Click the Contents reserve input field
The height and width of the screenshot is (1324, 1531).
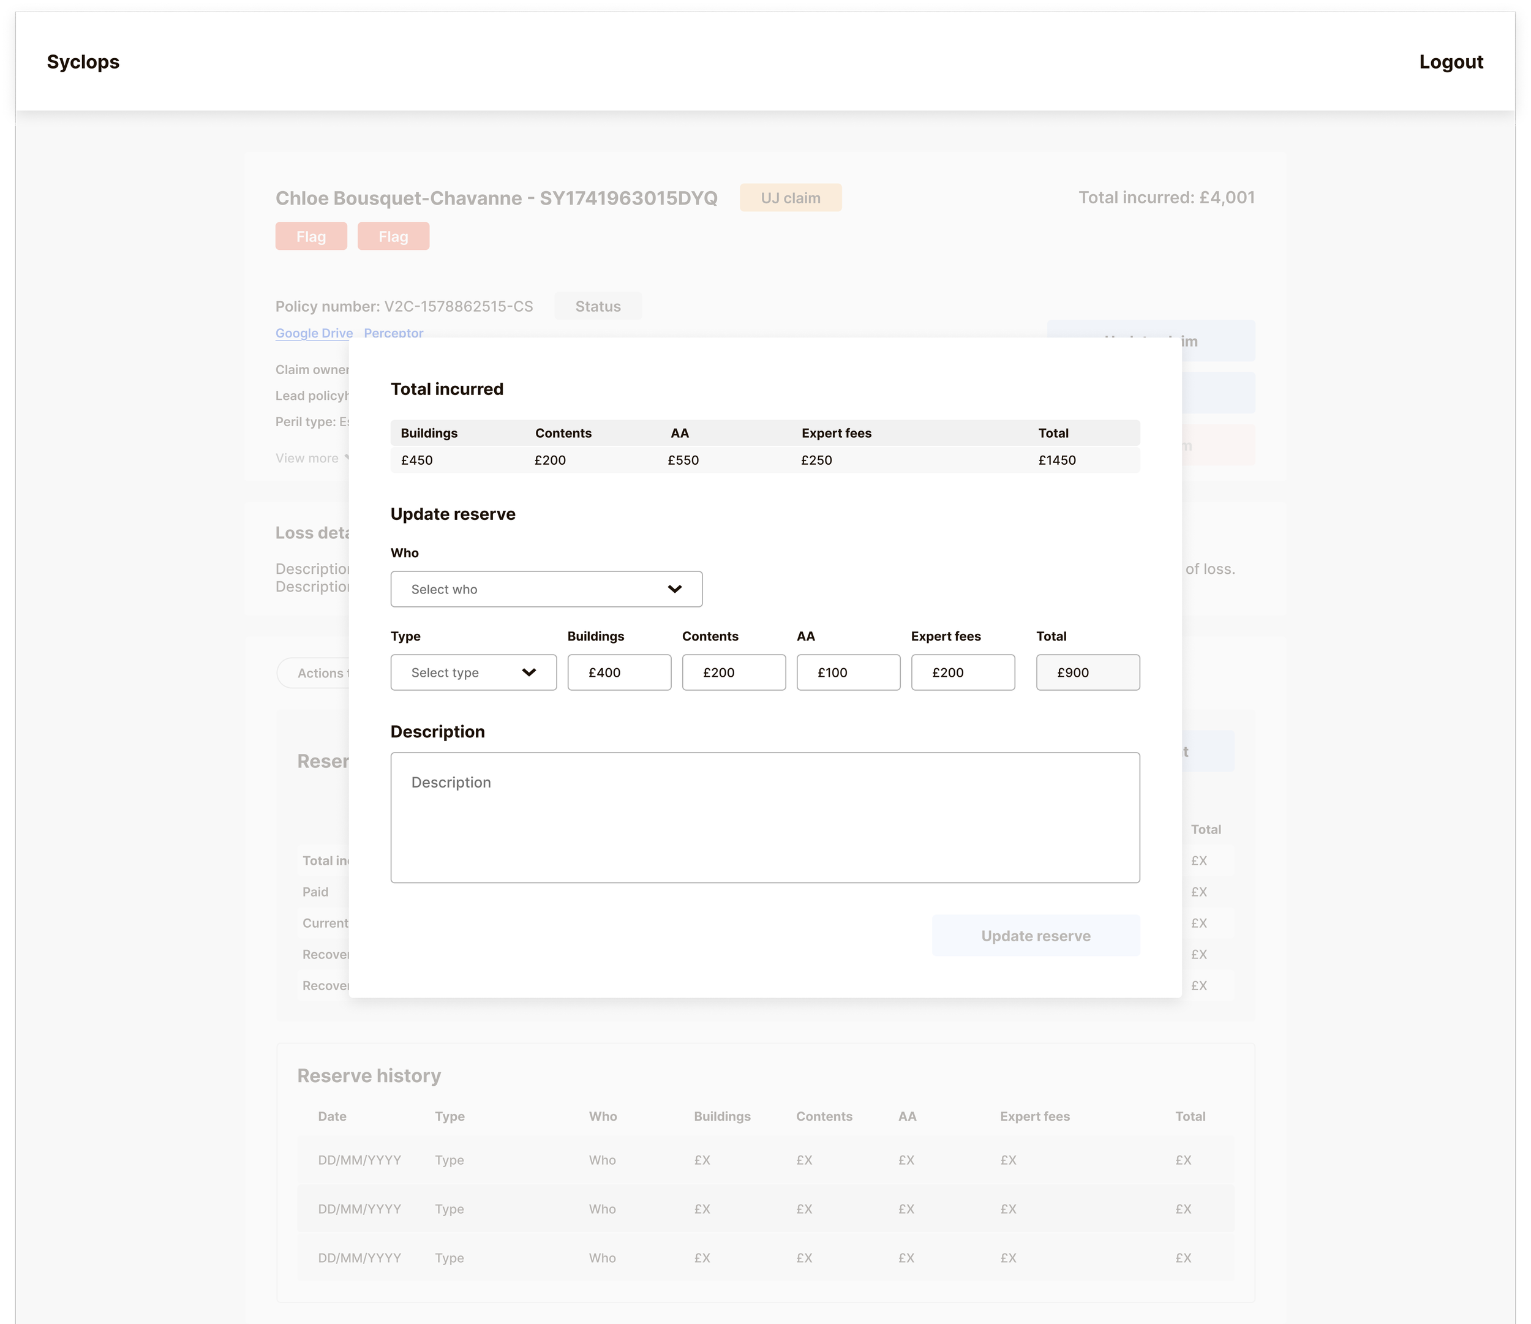tap(733, 672)
